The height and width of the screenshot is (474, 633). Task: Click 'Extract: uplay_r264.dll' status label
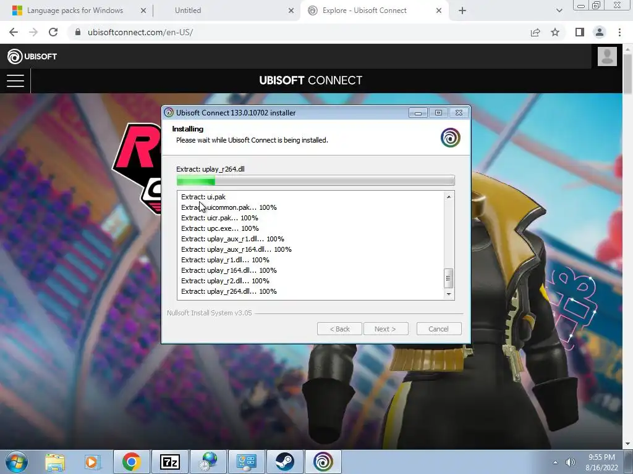point(210,169)
